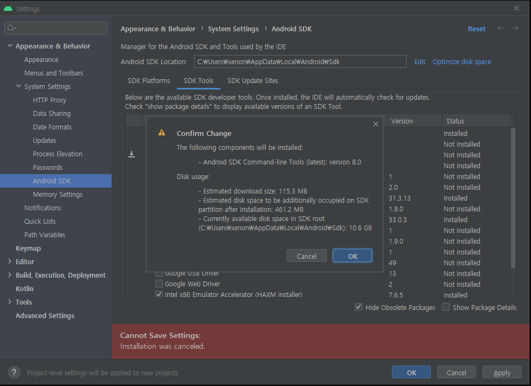The height and width of the screenshot is (386, 531).
Task: Click the SDK tools table vertical scrollbar
Action: [x=513, y=198]
